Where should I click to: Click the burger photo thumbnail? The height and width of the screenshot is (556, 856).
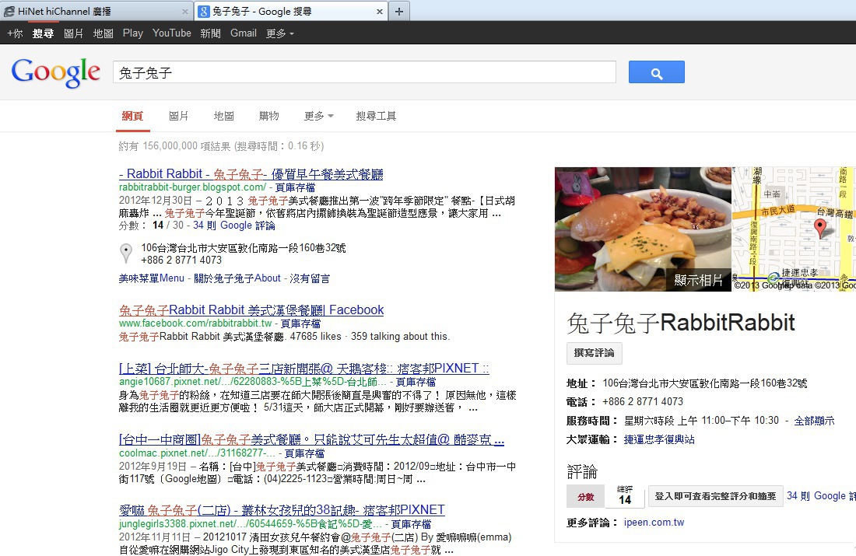[x=643, y=229]
